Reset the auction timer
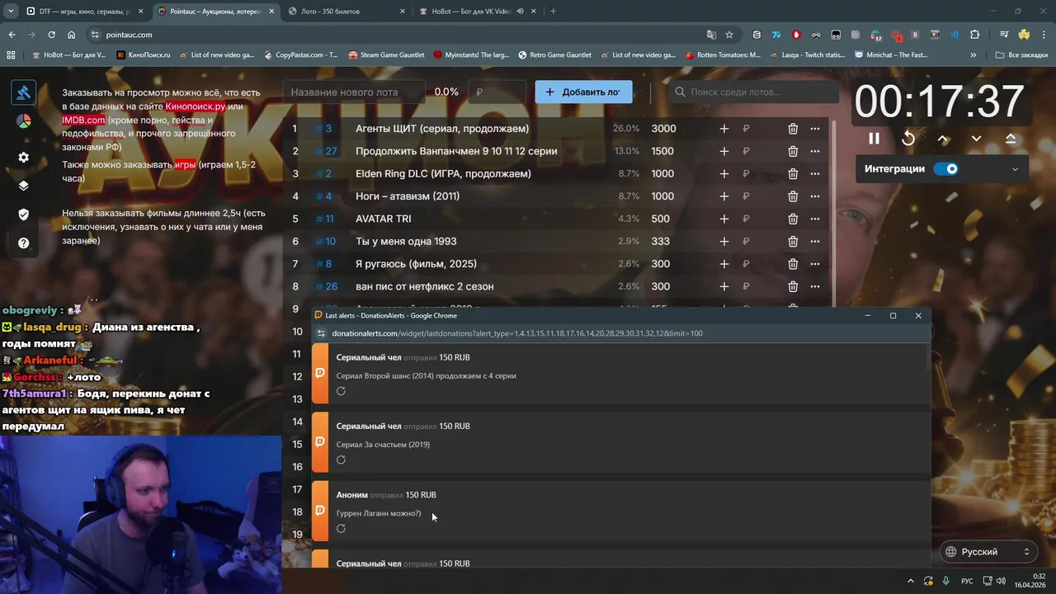1056x594 pixels. point(908,139)
